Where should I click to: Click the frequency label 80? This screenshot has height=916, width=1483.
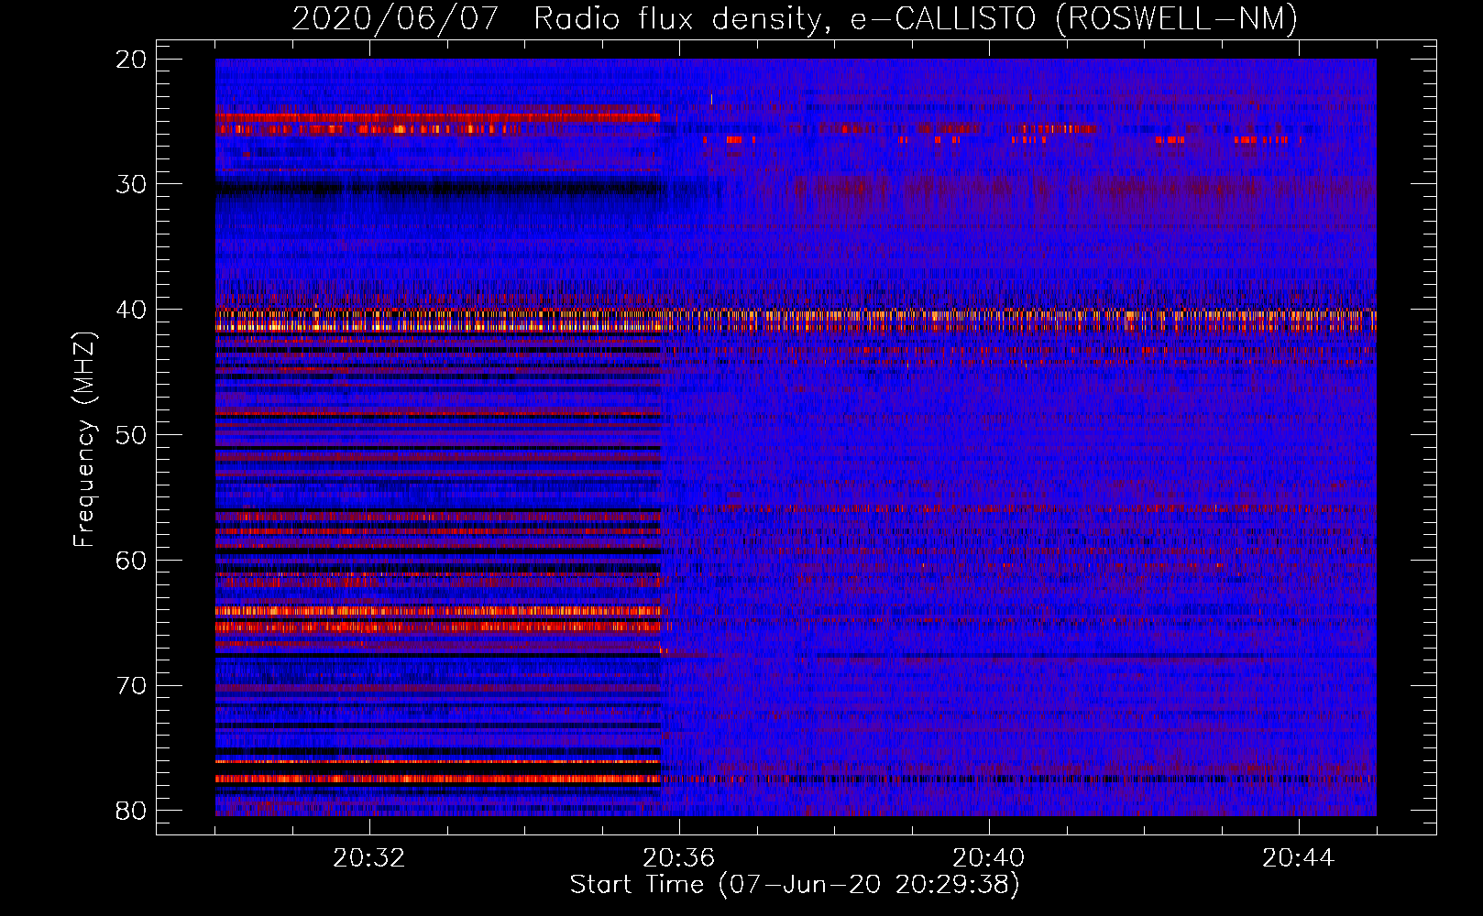pyautogui.click(x=132, y=811)
